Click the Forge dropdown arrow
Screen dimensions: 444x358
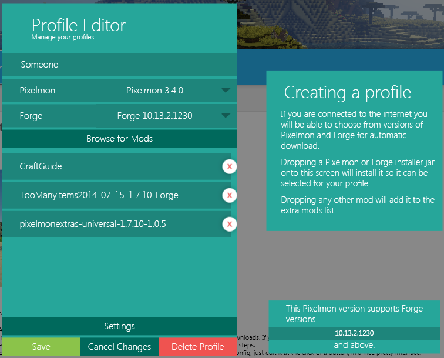coord(226,116)
